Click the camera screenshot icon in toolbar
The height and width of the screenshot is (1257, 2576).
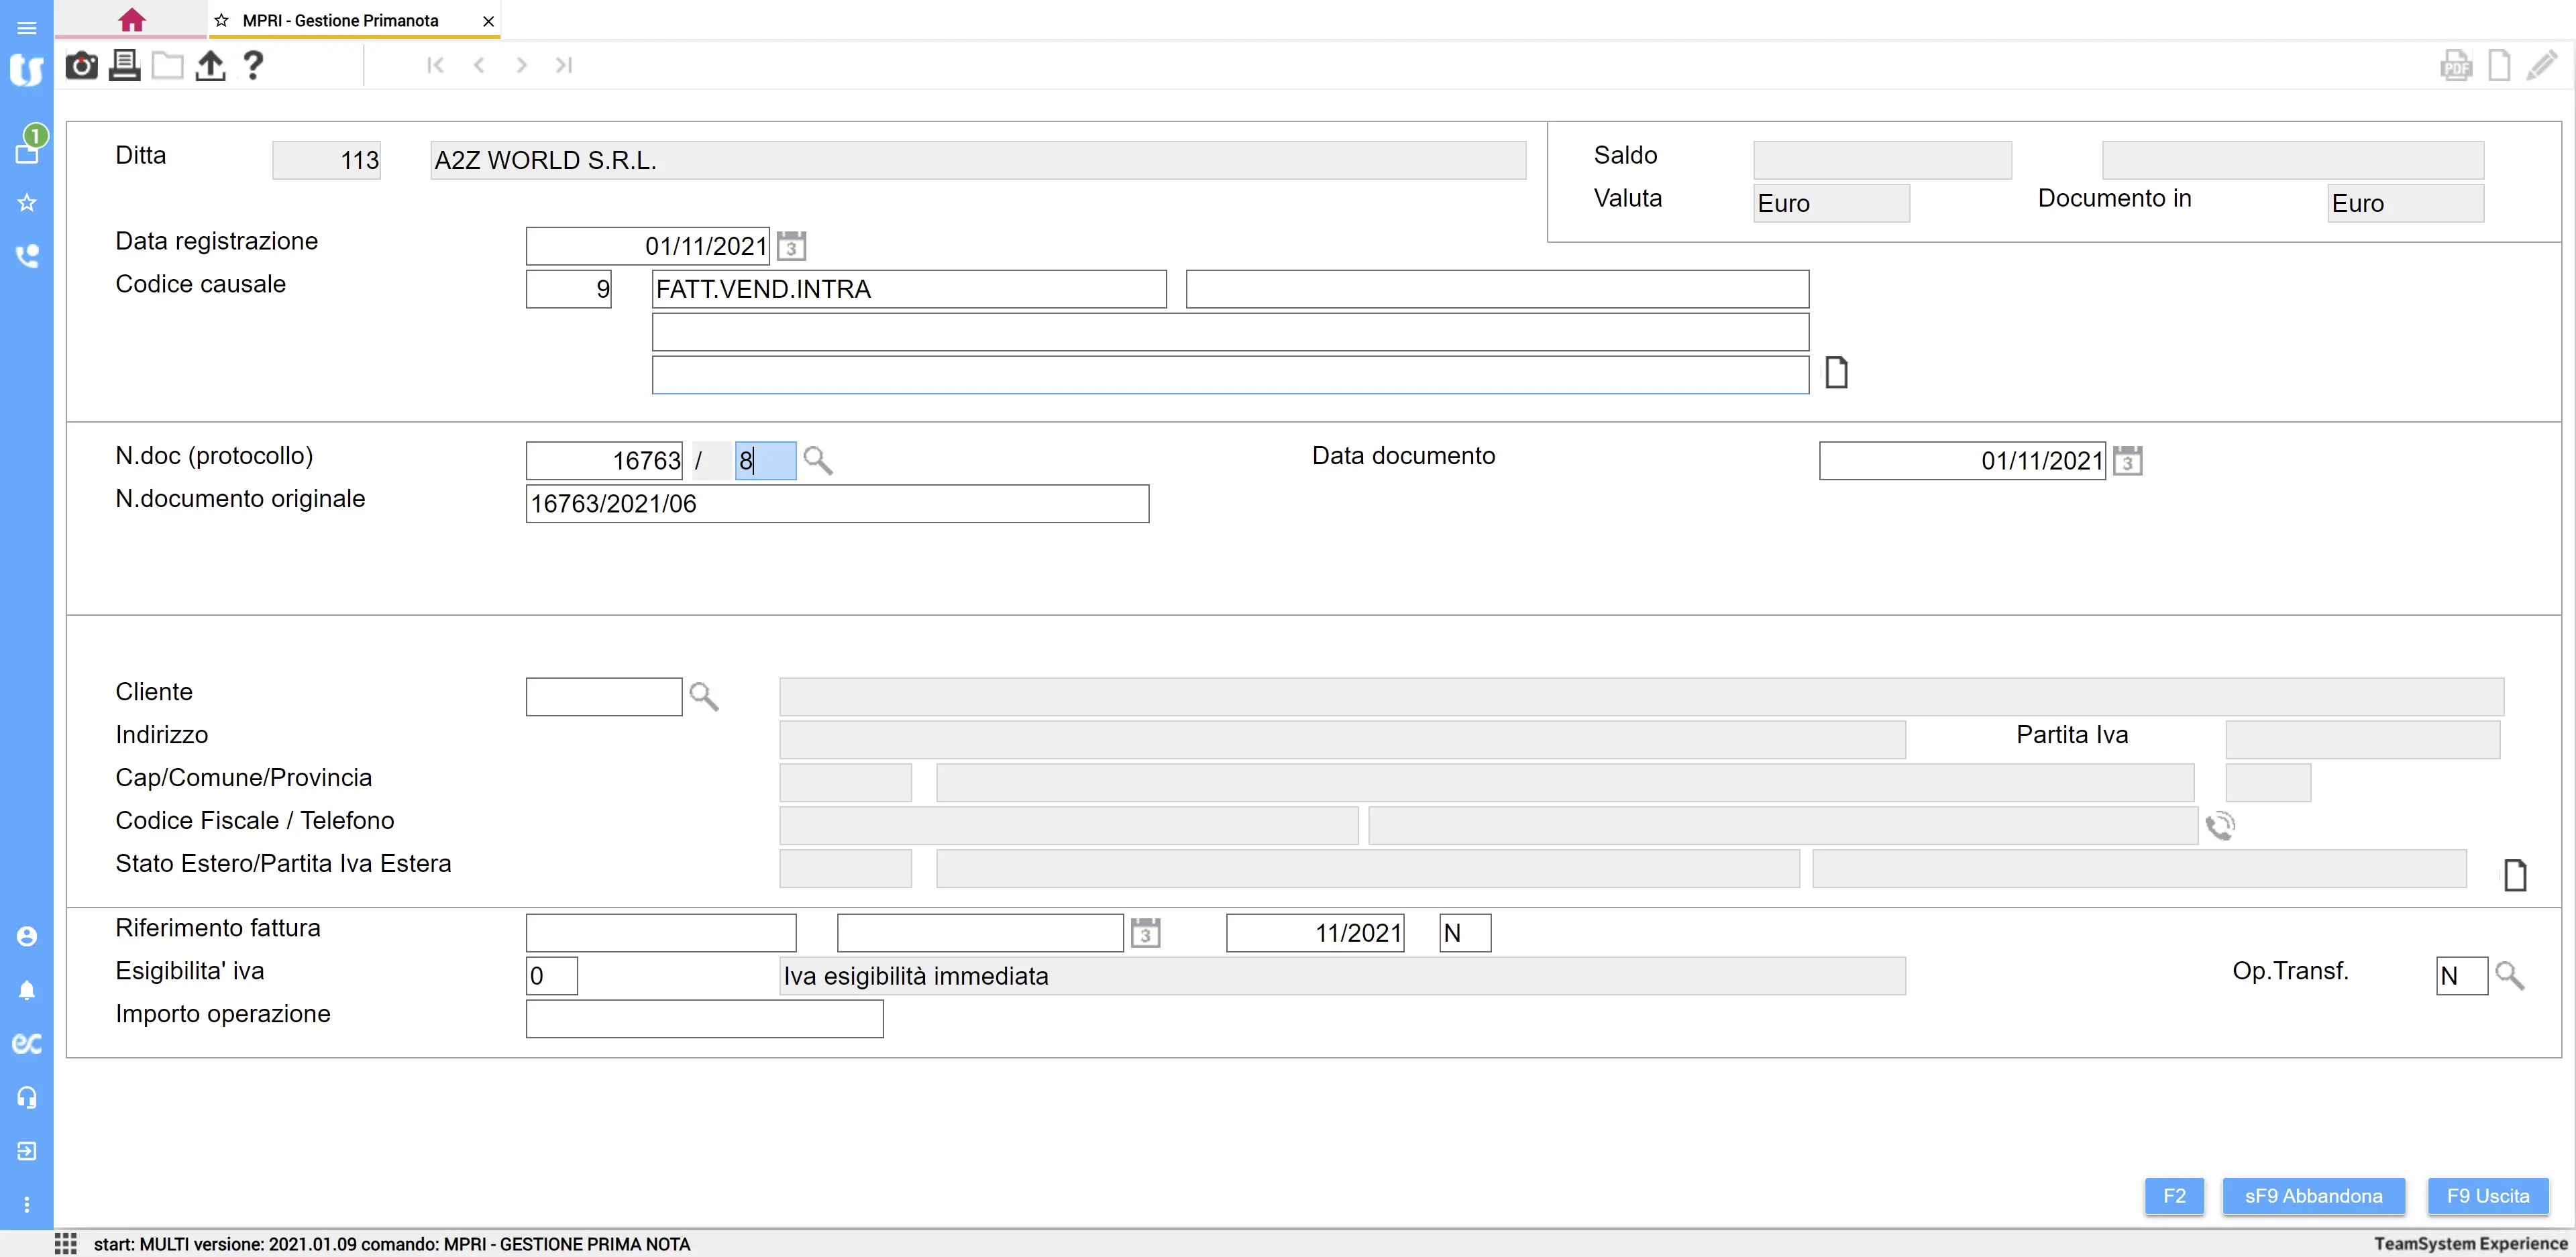[x=81, y=66]
